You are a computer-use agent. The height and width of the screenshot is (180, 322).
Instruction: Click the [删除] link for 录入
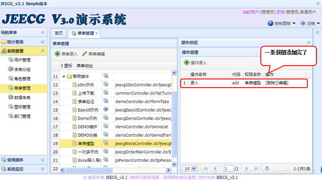(x=271, y=83)
